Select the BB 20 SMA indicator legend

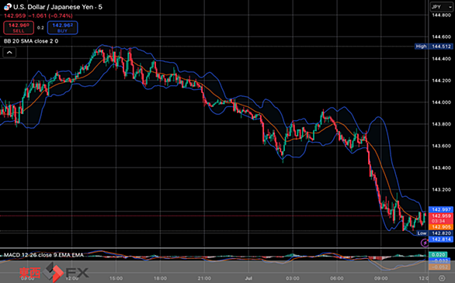(31, 41)
